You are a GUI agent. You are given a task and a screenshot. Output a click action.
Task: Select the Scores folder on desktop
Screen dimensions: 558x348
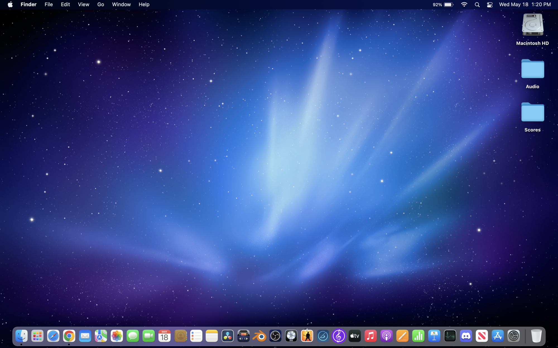point(532,112)
